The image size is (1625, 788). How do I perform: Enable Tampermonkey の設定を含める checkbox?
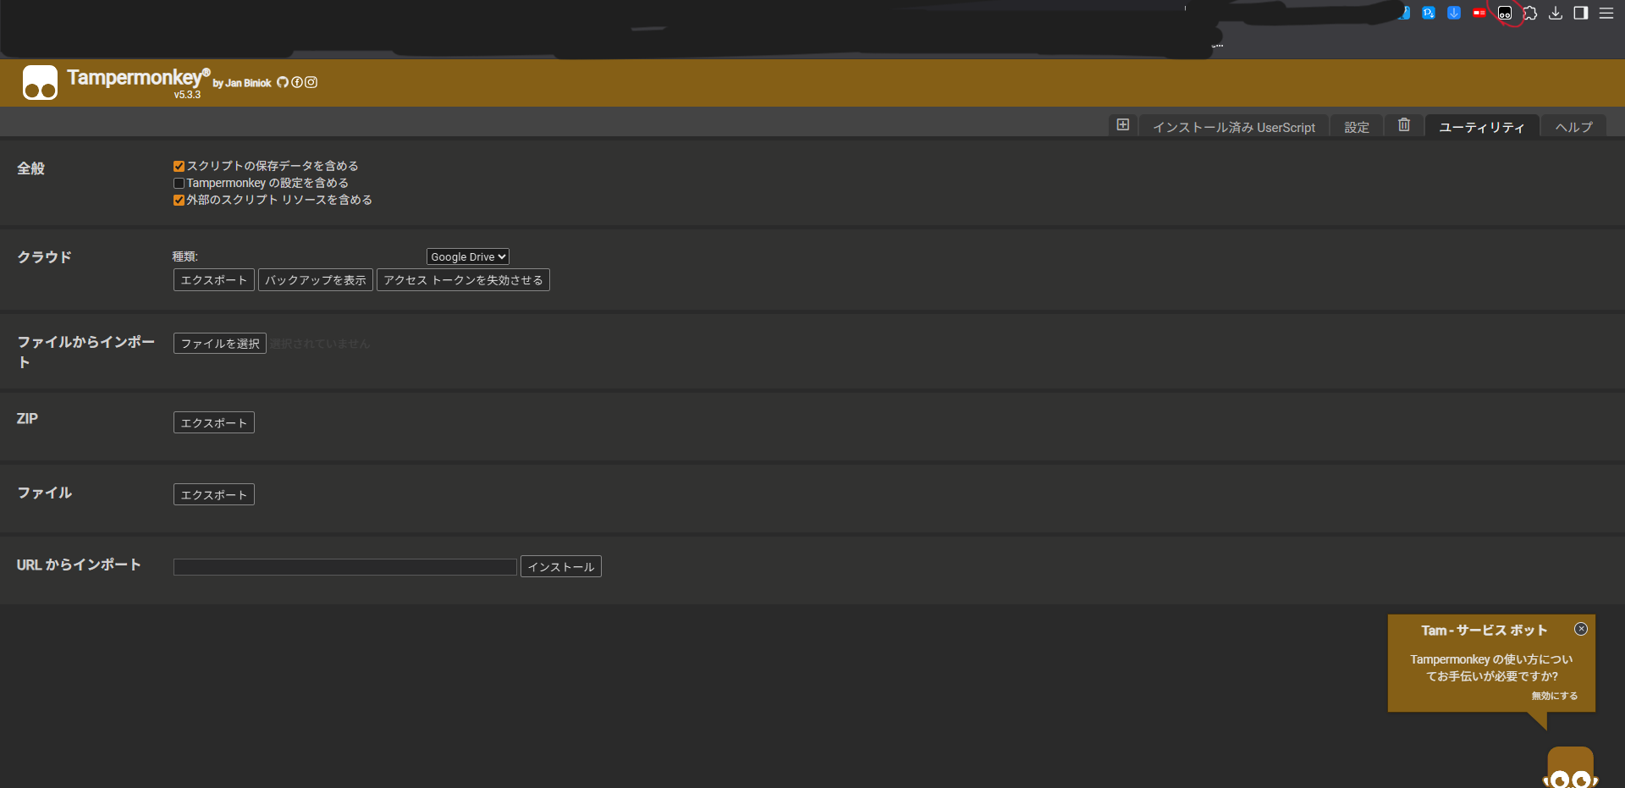coord(179,183)
